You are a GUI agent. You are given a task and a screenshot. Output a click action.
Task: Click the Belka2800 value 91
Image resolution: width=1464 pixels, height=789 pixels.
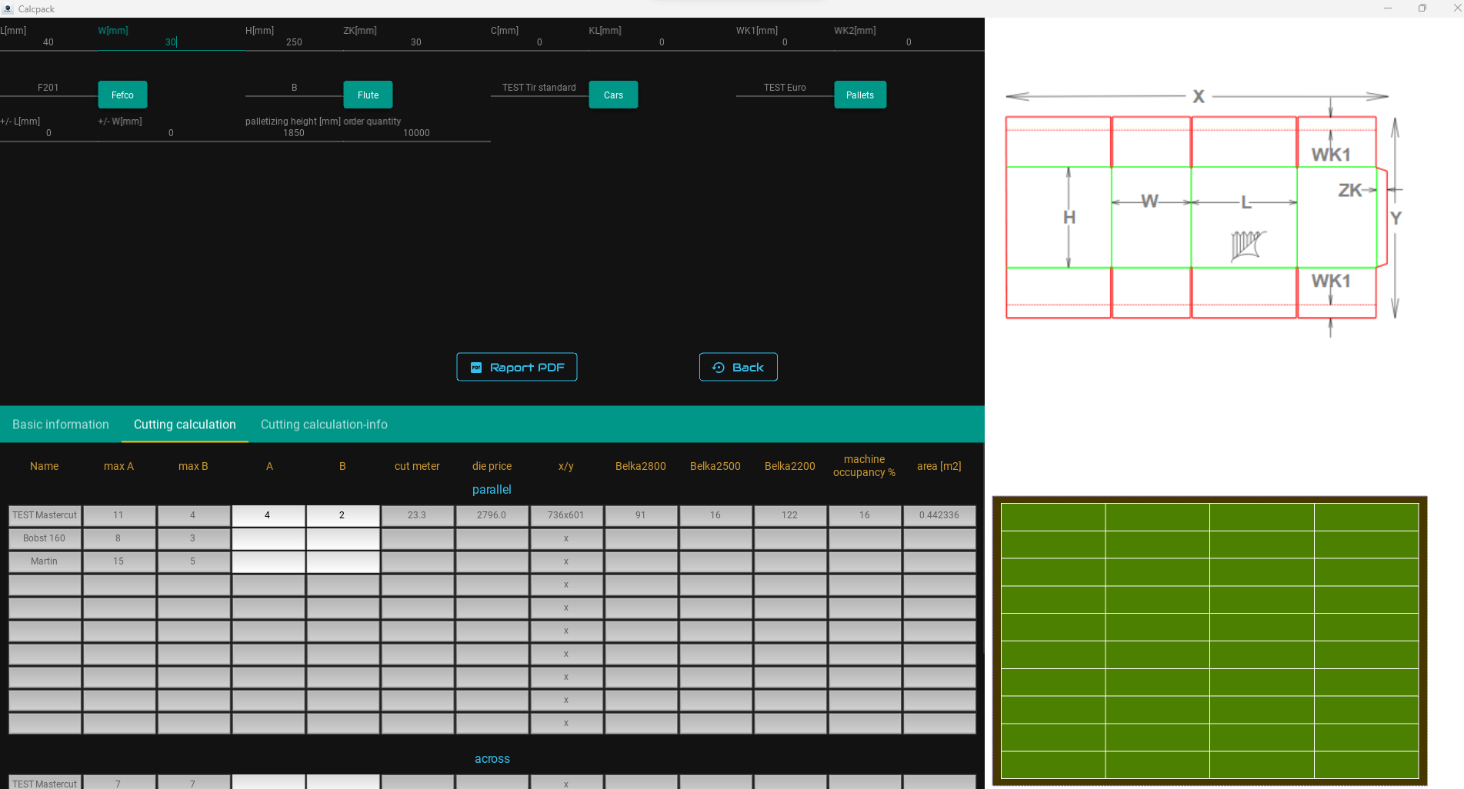click(641, 515)
